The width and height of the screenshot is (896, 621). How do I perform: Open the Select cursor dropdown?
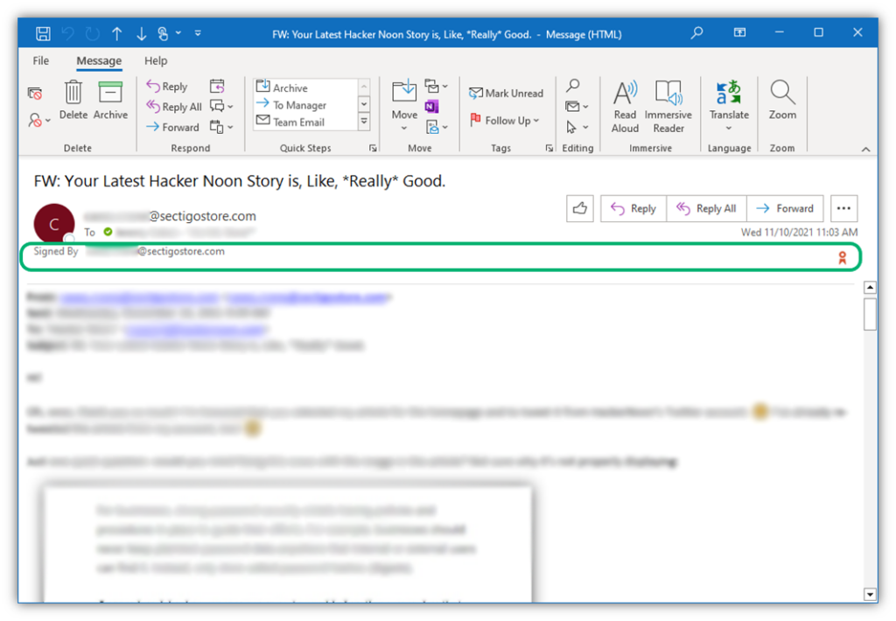click(577, 127)
